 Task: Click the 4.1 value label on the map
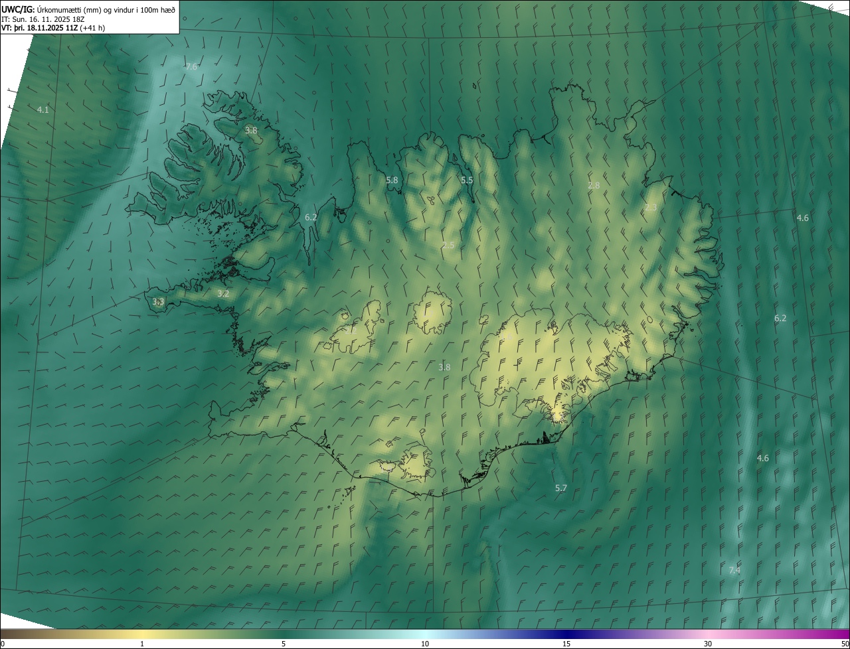point(43,109)
